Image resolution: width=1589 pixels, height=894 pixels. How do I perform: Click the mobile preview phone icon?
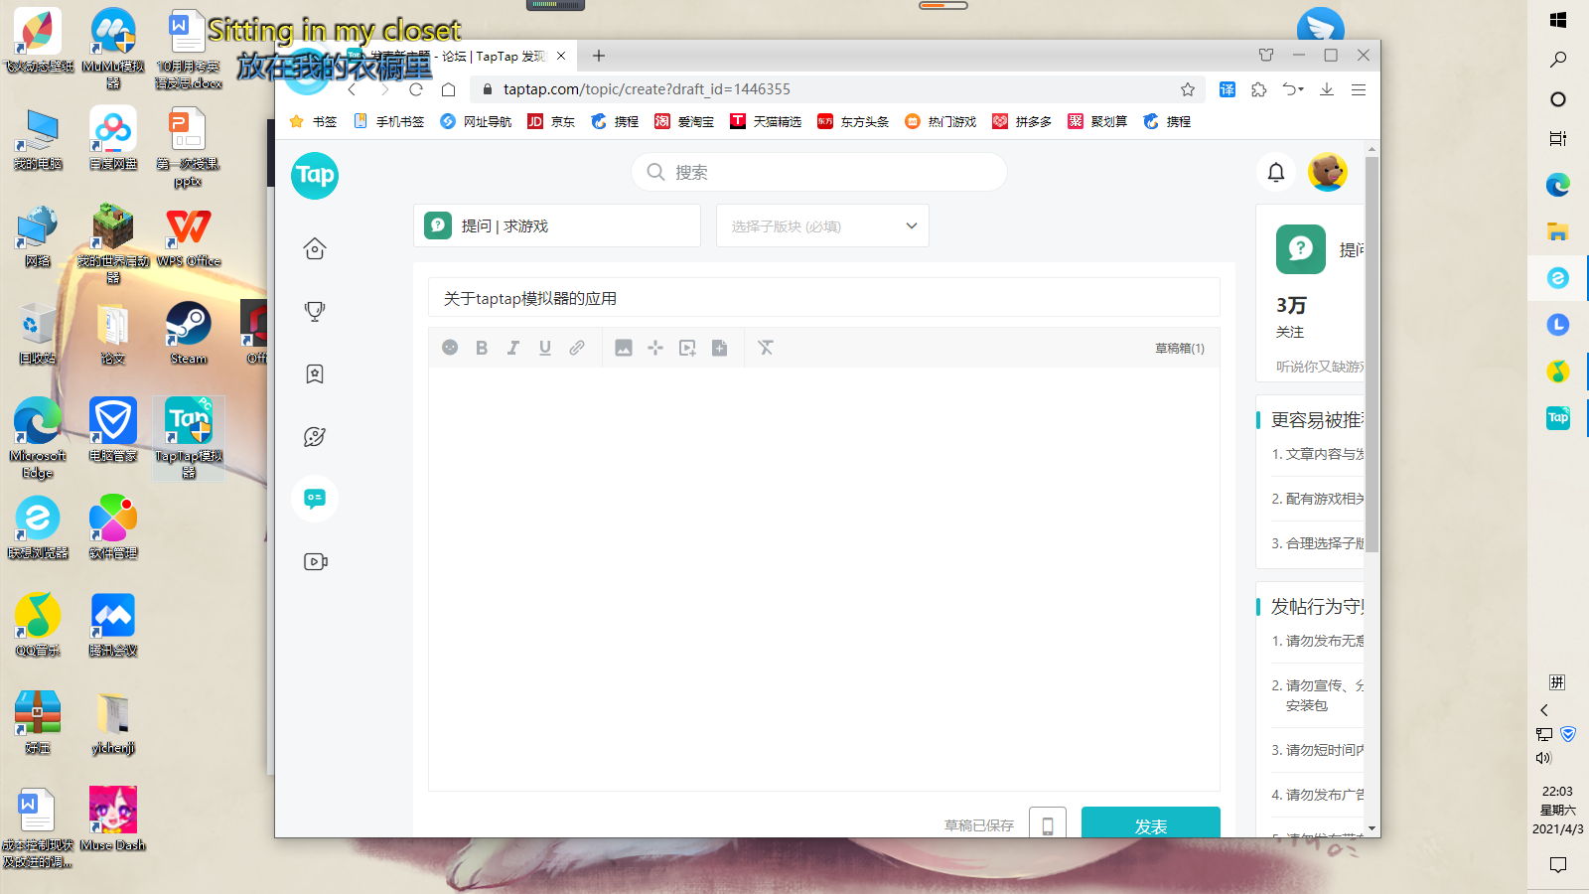tap(1048, 823)
